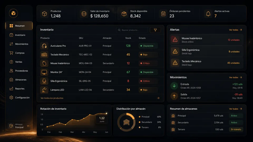Click the Reportes chart icon

click(x=11, y=89)
